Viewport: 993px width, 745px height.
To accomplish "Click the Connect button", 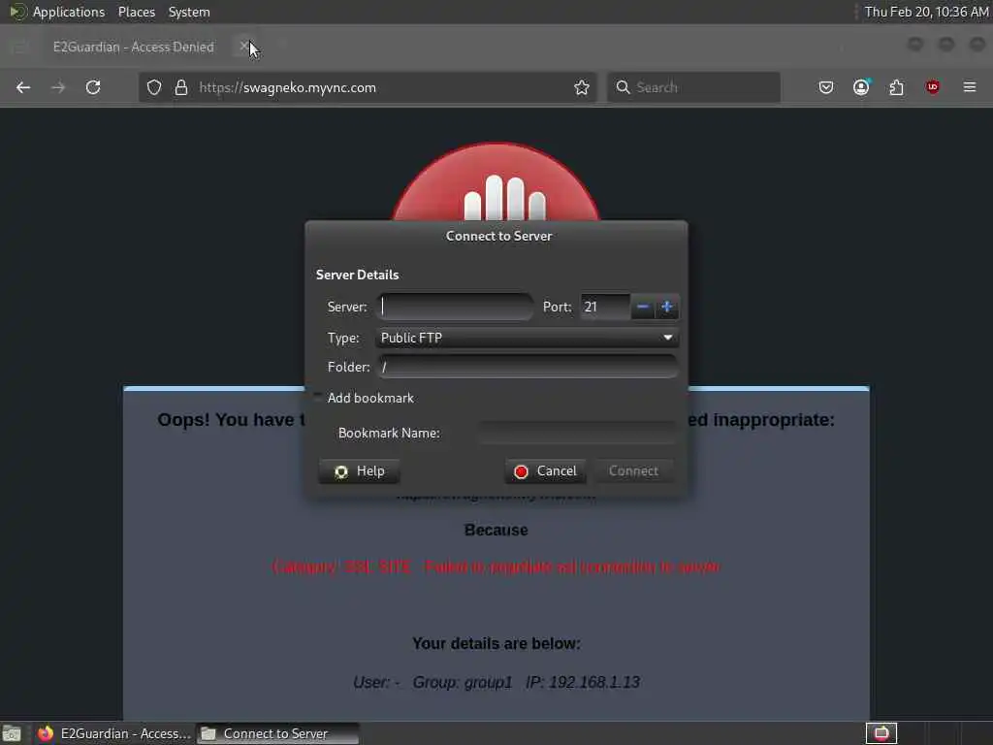I will (633, 471).
